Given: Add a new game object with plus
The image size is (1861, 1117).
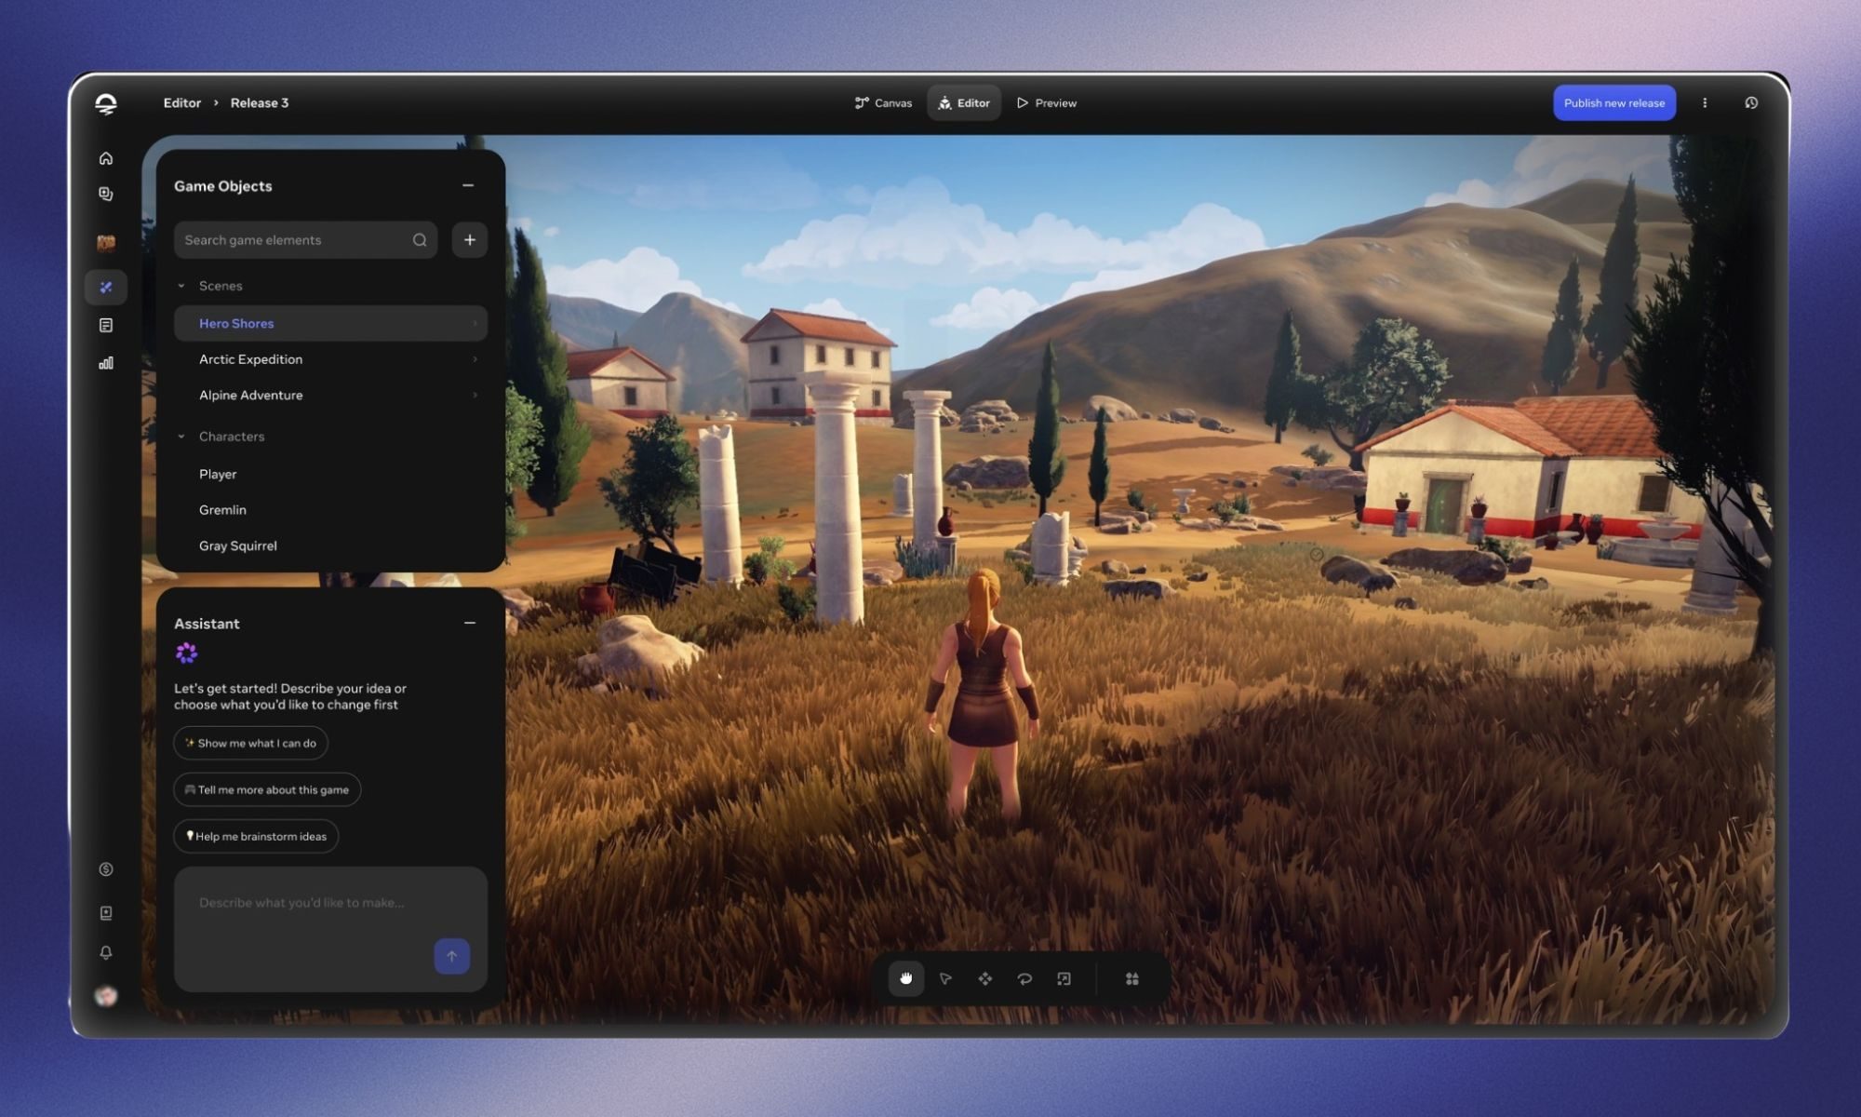Looking at the screenshot, I should point(470,240).
